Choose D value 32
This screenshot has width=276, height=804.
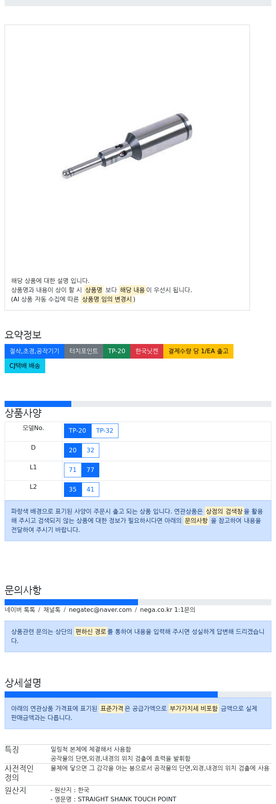[x=90, y=450]
